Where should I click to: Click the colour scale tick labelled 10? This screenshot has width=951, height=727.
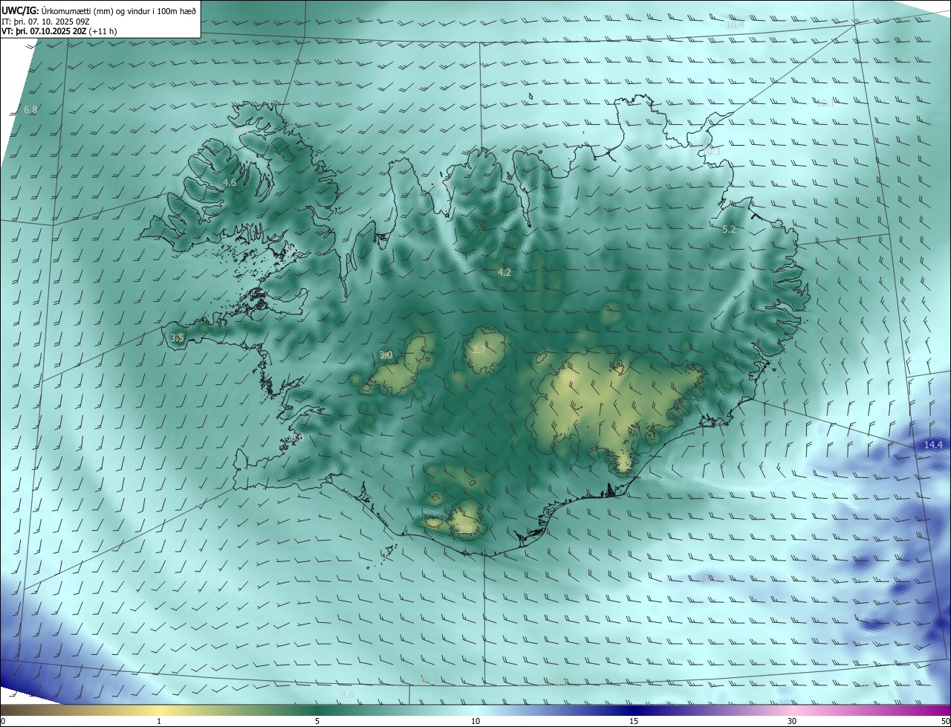coord(475,721)
